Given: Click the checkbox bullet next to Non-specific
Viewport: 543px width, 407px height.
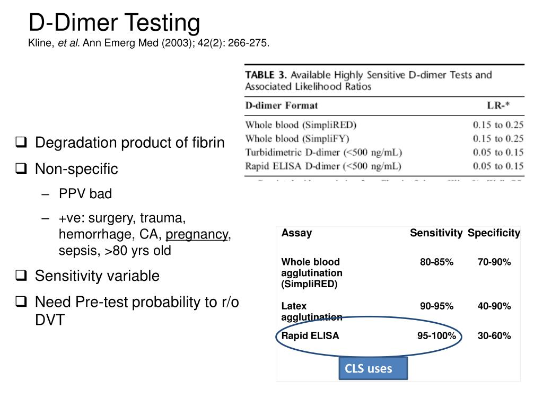Looking at the screenshot, I should 21,169.
